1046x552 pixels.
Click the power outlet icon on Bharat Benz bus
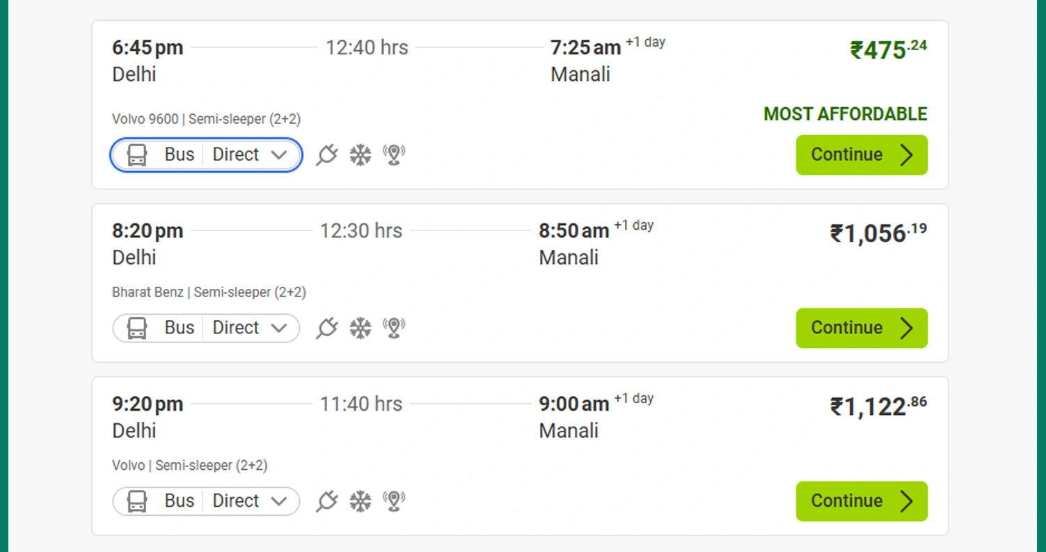pos(326,328)
